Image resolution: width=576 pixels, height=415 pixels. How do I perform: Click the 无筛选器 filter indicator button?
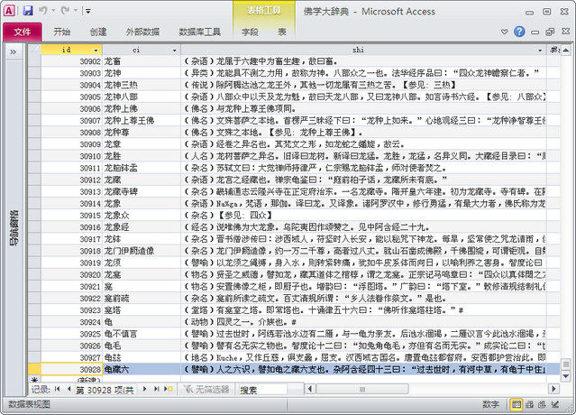206,389
